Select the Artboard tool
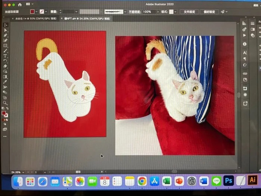Image resolution: width=261 pixels, height=196 pixels. pyautogui.click(x=5, y=98)
